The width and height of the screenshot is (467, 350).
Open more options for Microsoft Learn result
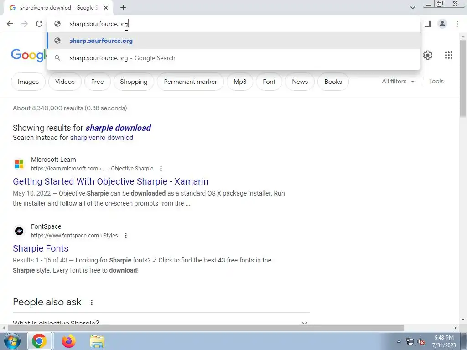pos(161,169)
